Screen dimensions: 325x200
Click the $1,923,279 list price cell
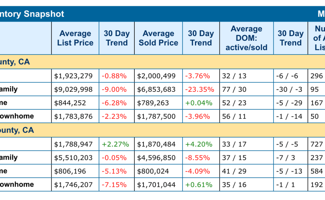point(73,76)
